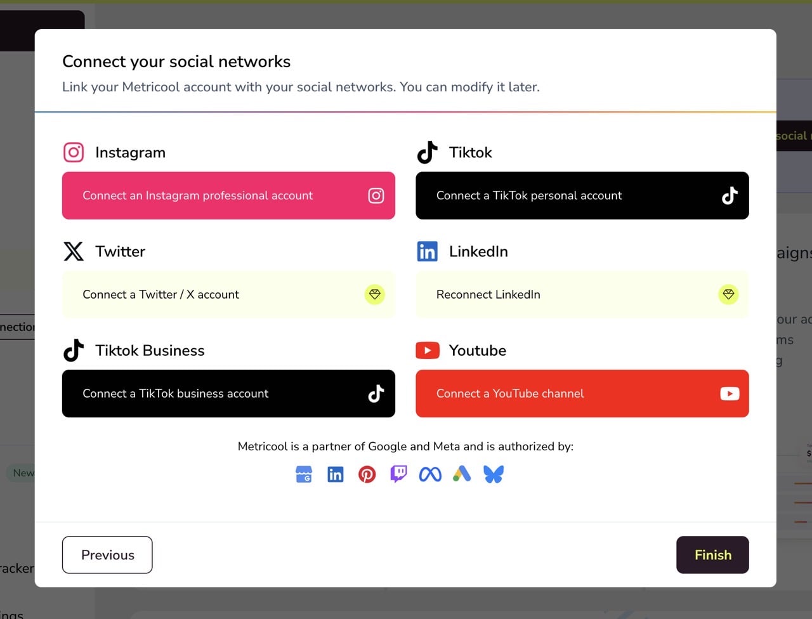This screenshot has width=812, height=619.
Task: Click the "Link your Metricool account" subtitle text
Action: [x=301, y=87]
